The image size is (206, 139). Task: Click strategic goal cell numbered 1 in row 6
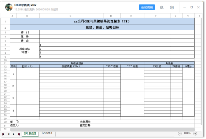117,45
